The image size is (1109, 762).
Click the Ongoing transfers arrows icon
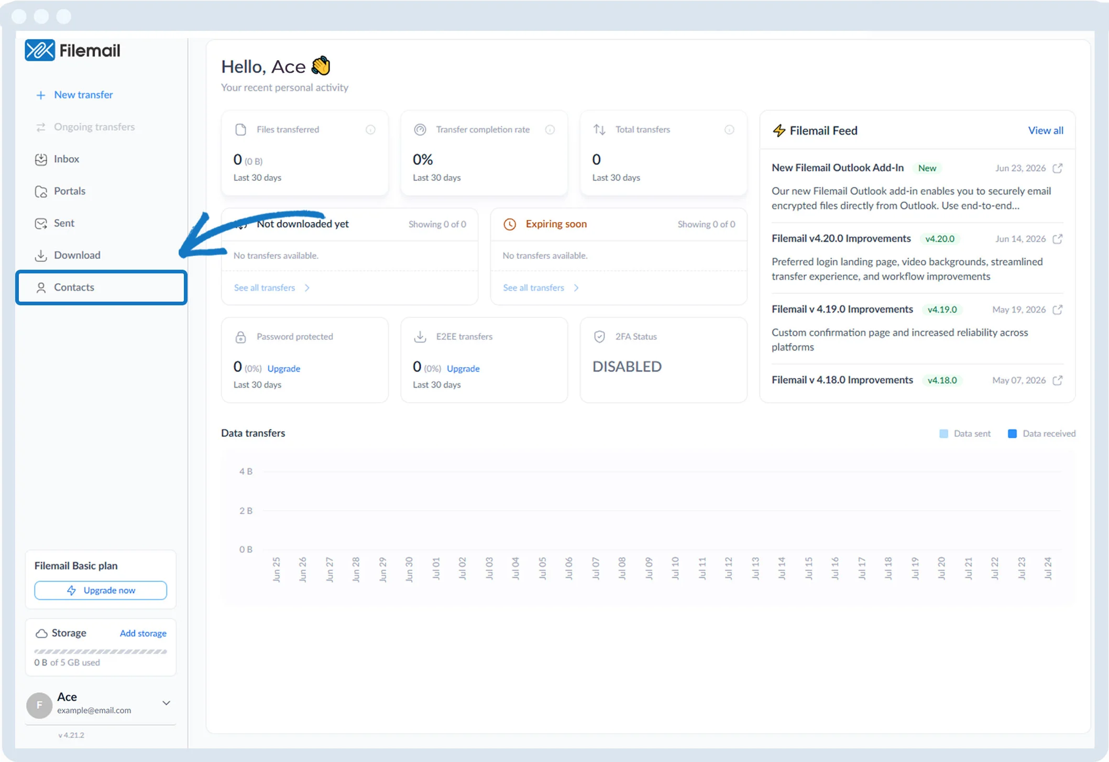(40, 127)
